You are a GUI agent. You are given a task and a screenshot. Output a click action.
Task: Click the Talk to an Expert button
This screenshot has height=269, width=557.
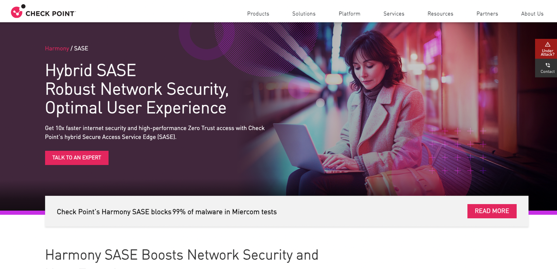77,158
